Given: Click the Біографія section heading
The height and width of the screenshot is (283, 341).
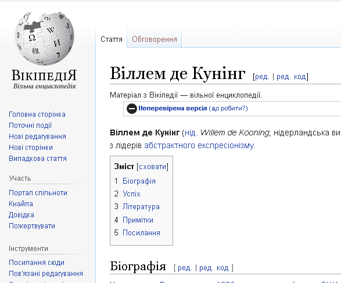Looking at the screenshot, I should [138, 266].
